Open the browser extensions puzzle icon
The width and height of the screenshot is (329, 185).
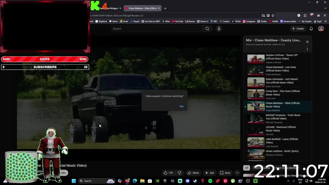tap(305, 15)
